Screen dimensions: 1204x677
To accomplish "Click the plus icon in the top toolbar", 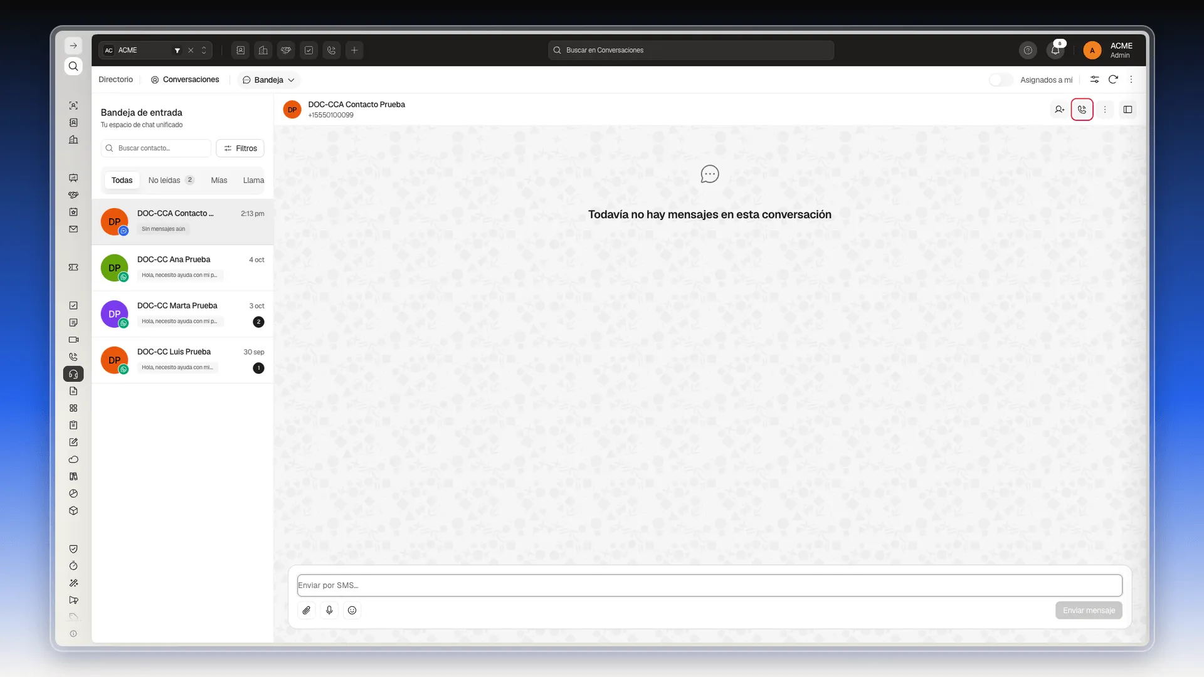I will click(354, 50).
